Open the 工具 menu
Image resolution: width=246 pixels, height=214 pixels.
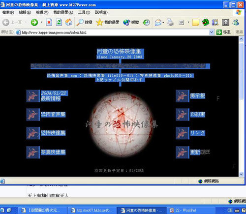click(84, 12)
